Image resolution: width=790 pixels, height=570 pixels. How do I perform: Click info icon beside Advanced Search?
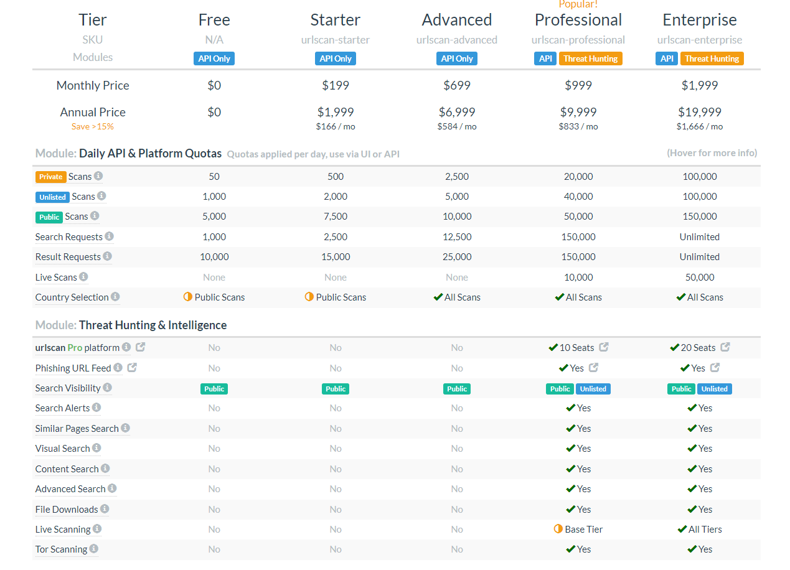(112, 488)
